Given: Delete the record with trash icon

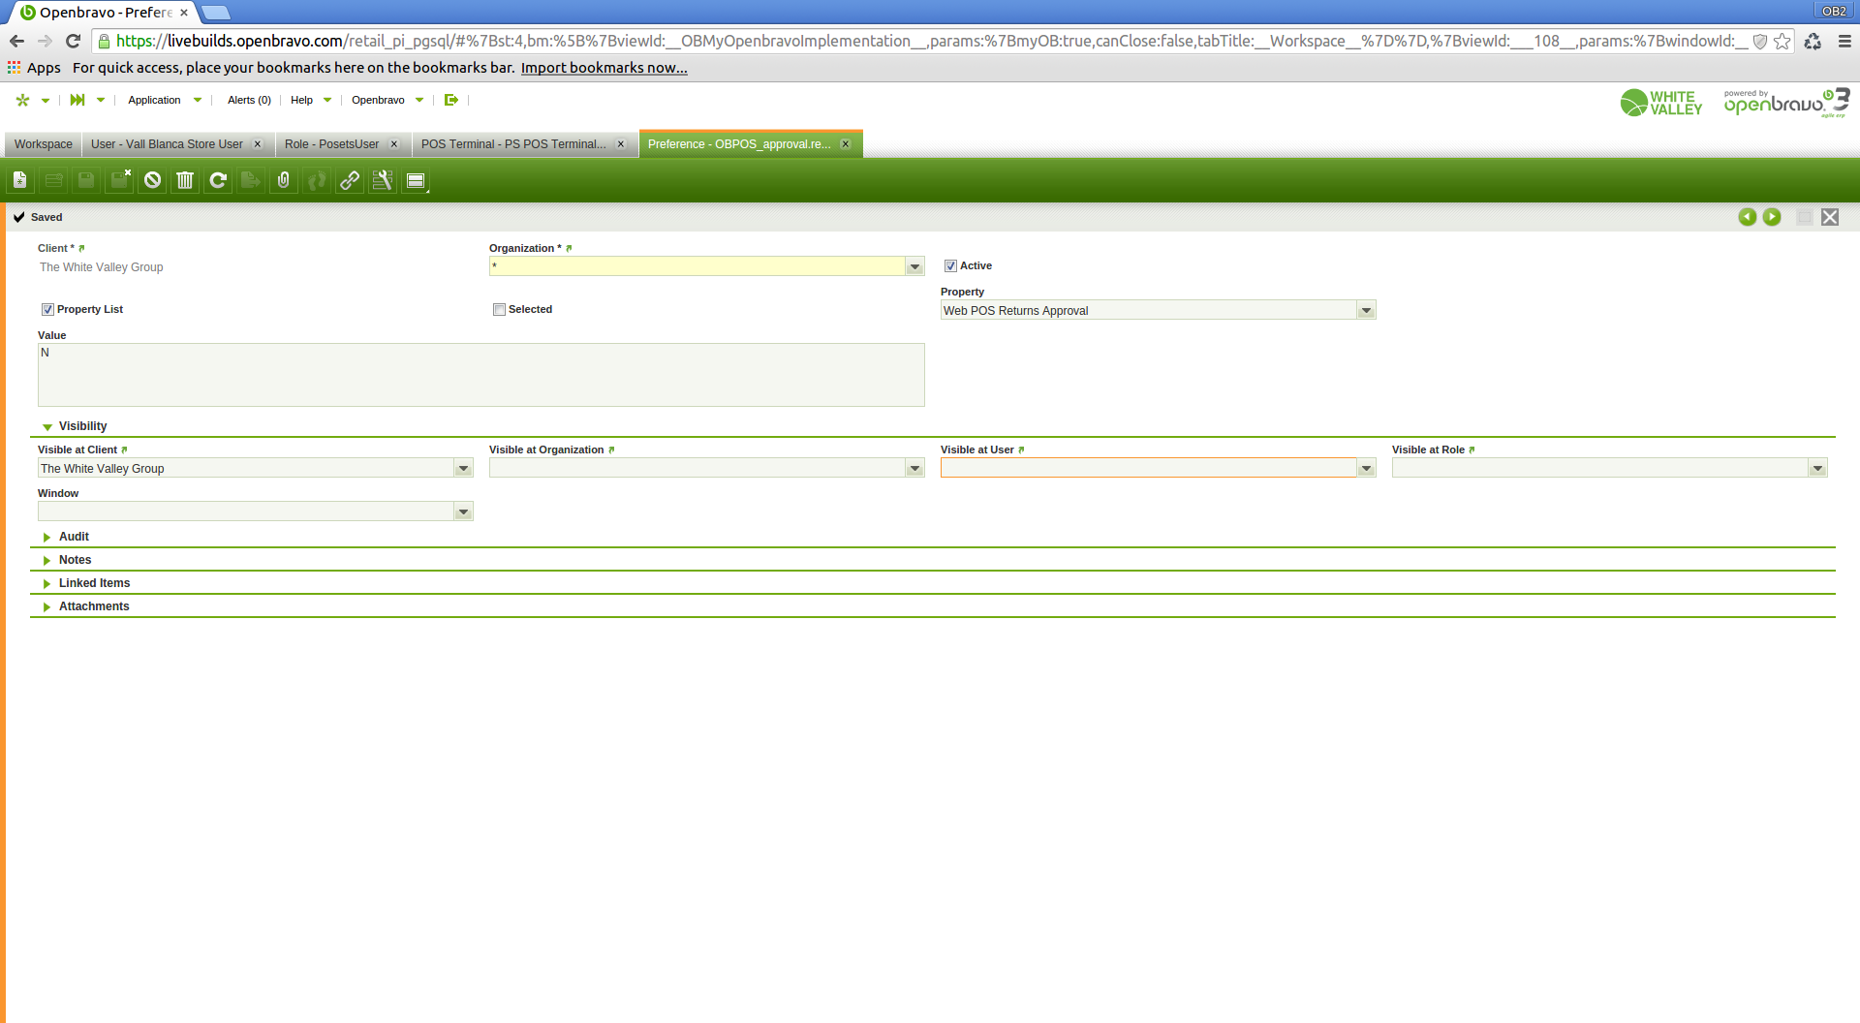Looking at the screenshot, I should point(185,180).
